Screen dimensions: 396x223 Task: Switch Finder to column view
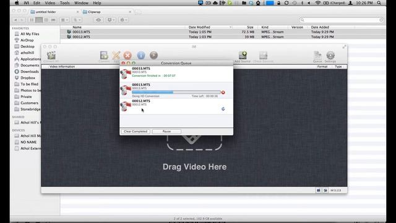[46, 20]
